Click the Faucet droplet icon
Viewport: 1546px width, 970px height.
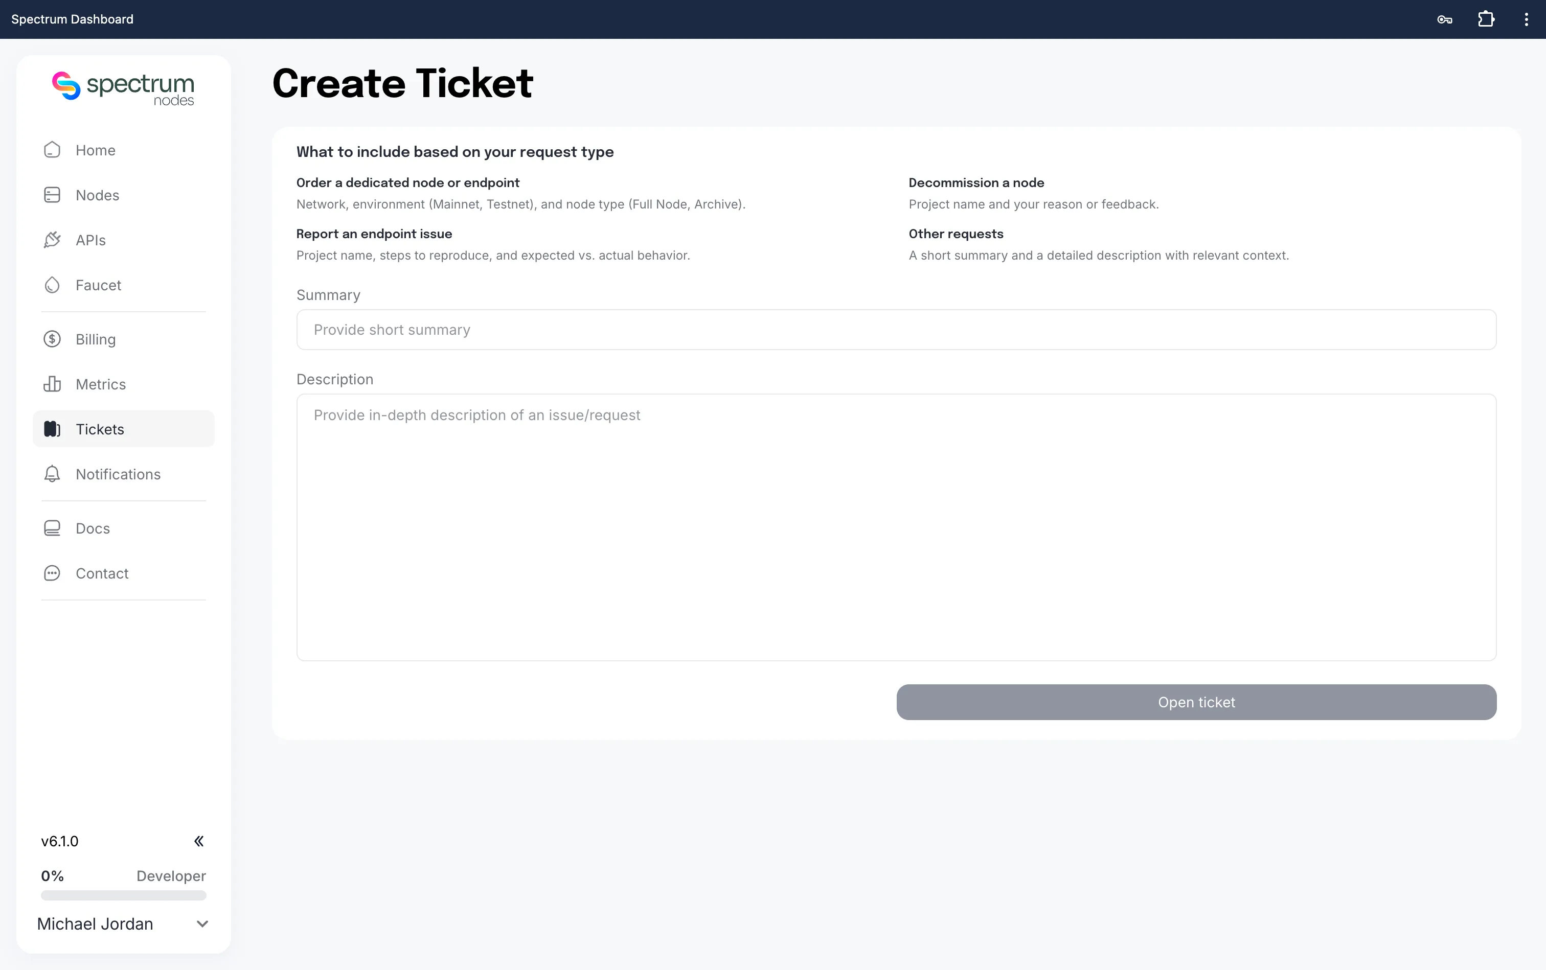tap(52, 285)
